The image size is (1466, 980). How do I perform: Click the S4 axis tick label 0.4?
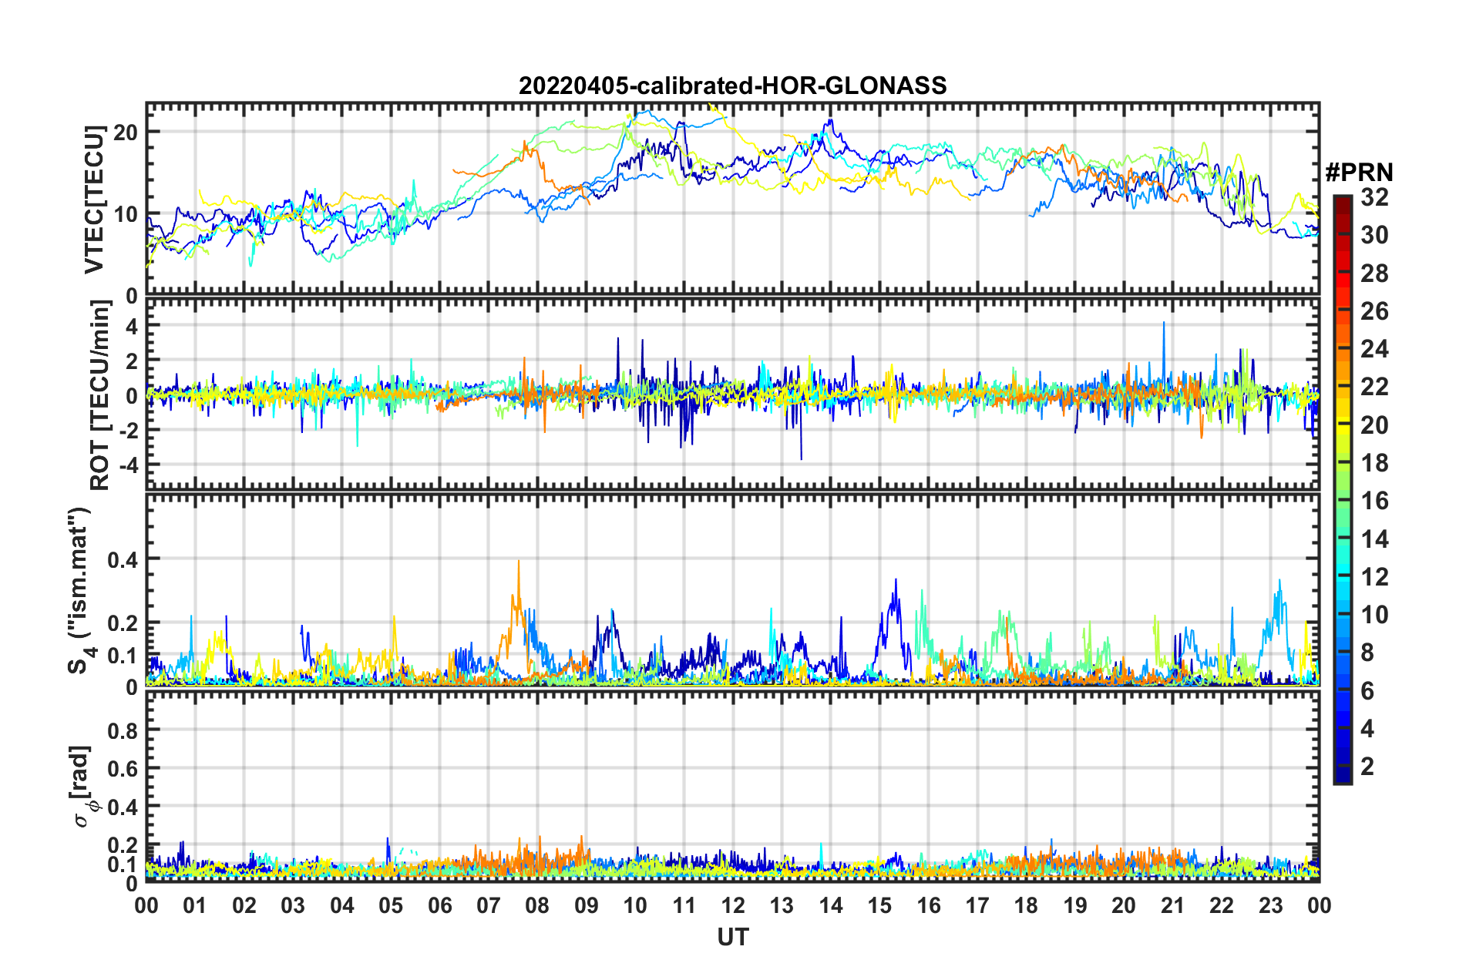tap(123, 560)
